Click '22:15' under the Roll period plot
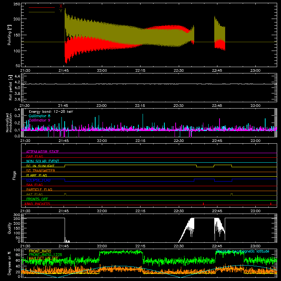281x281 pixels. [x=140, y=106]
